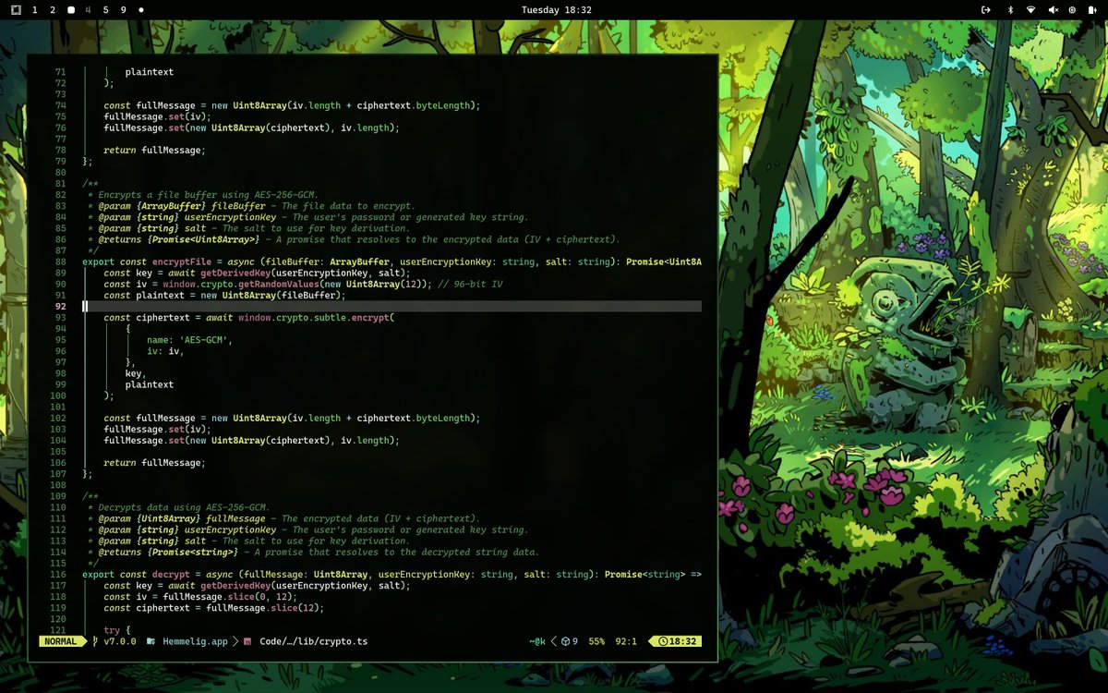Click 'try {' on line 121
Viewport: 1108px width, 693px height.
(117, 630)
